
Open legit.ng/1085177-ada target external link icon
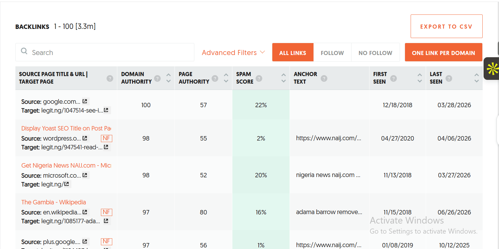click(106, 221)
